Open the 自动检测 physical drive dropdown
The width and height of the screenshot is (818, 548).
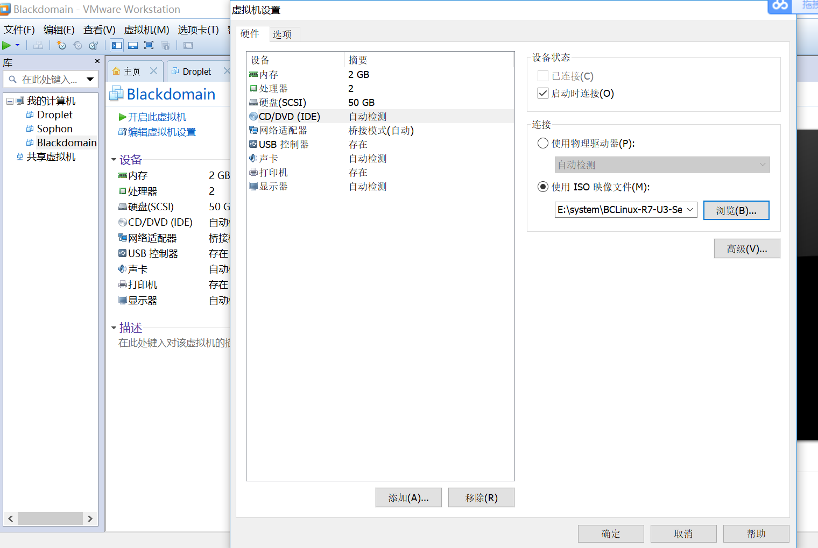click(x=762, y=165)
